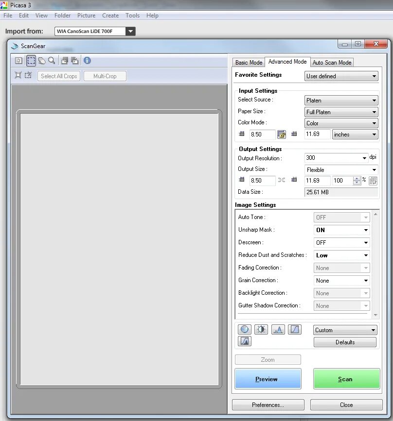The width and height of the screenshot is (393, 421).
Task: Open Brightness/Contrast adjustment
Action: [x=261, y=329]
